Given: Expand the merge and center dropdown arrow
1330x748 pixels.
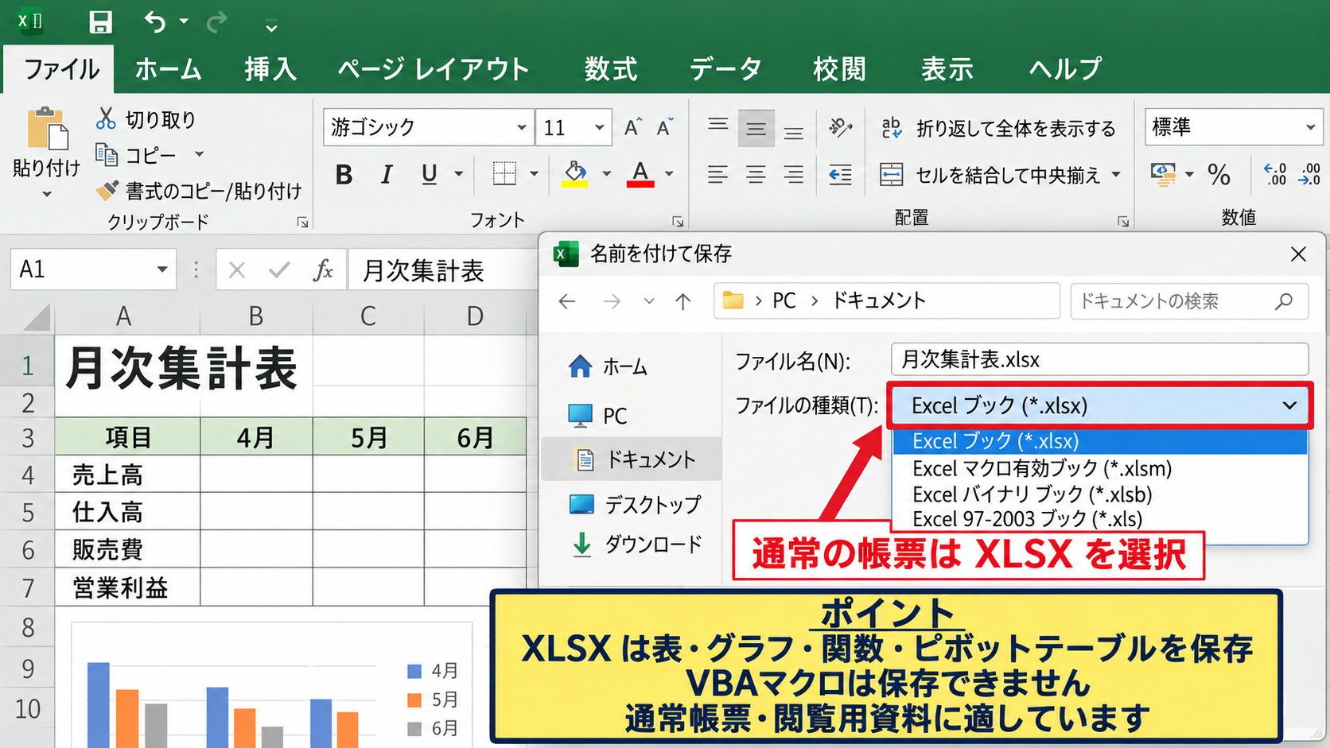Looking at the screenshot, I should pos(1116,174).
